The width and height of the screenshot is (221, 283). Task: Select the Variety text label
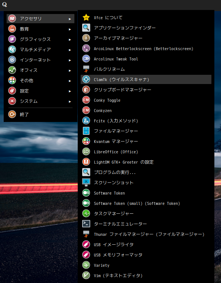(x=102, y=265)
